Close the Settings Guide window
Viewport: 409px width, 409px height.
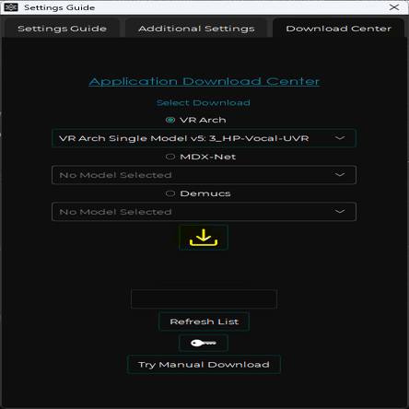pos(394,7)
